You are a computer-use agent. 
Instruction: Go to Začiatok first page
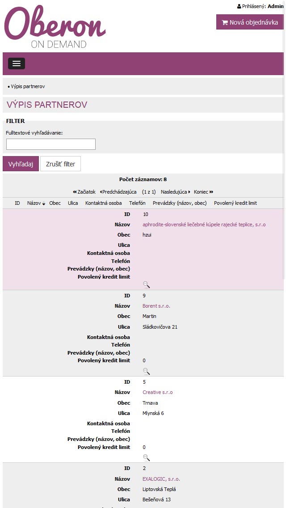point(84,192)
